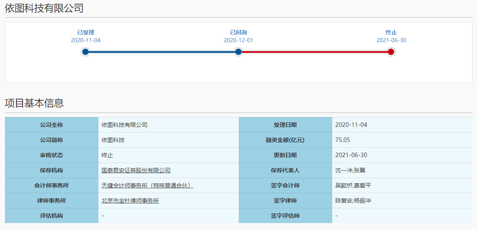Click the 受理日期 header cell
The height and width of the screenshot is (230, 477).
(x=285, y=125)
